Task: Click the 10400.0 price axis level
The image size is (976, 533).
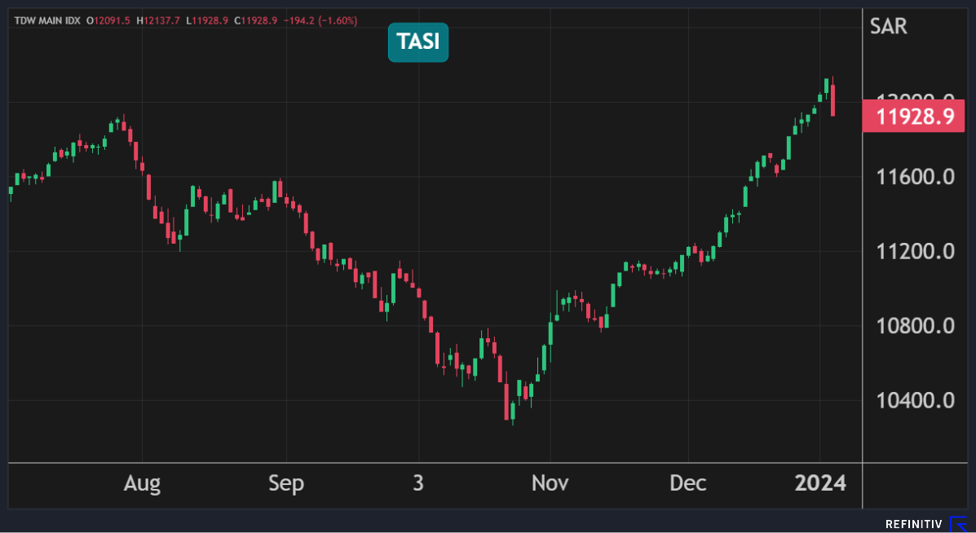Action: coord(914,401)
